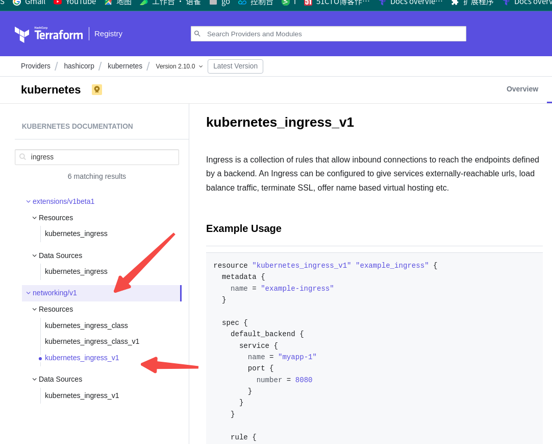
Task: Open kubernetes_ingress under extensions Data Sources
Action: point(76,271)
